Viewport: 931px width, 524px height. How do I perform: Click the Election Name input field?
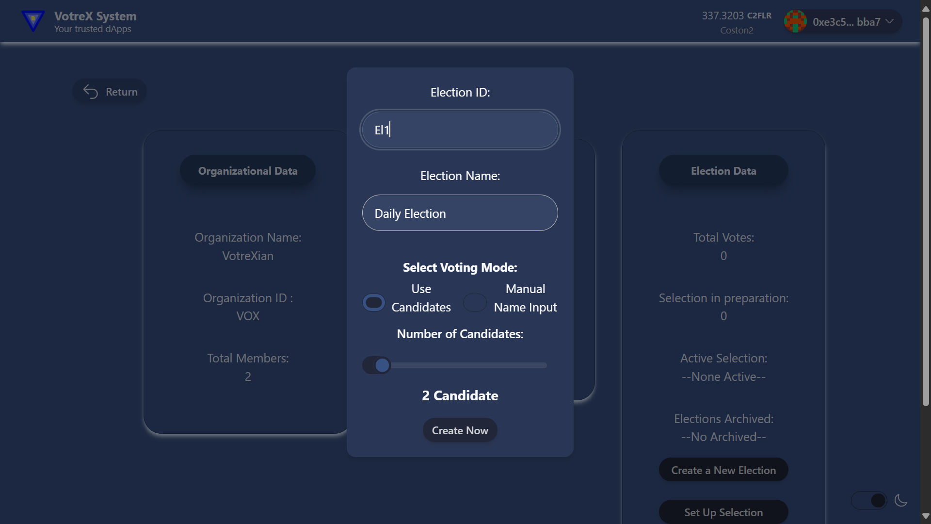(x=460, y=213)
